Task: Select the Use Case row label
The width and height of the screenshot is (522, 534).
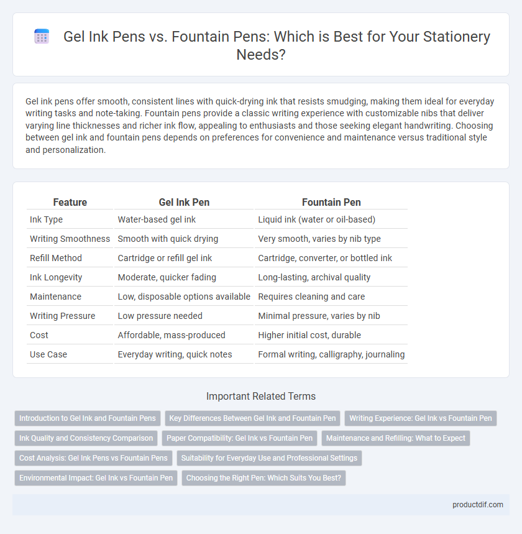Action: [x=48, y=354]
